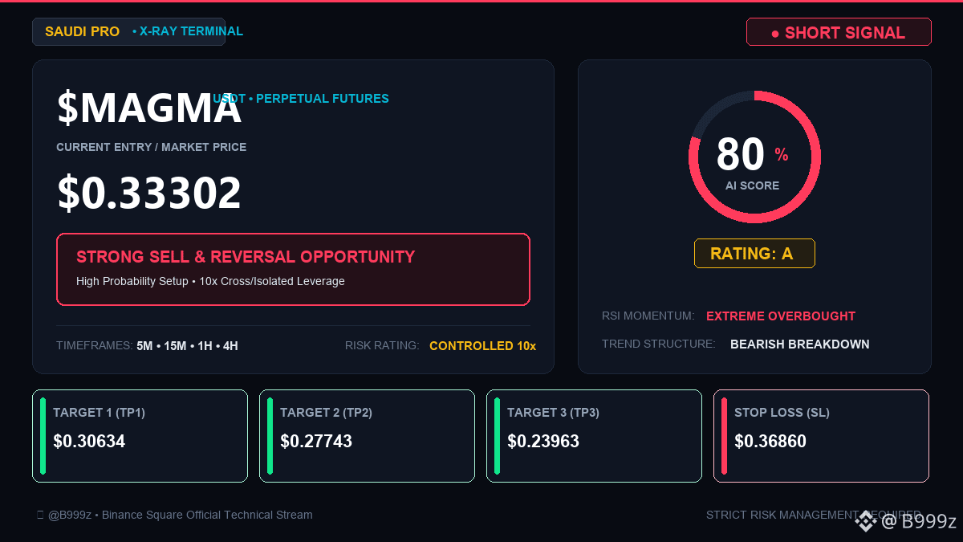
Task: Click the Strong Sell & Reversal Opportunity banner
Action: 293,269
